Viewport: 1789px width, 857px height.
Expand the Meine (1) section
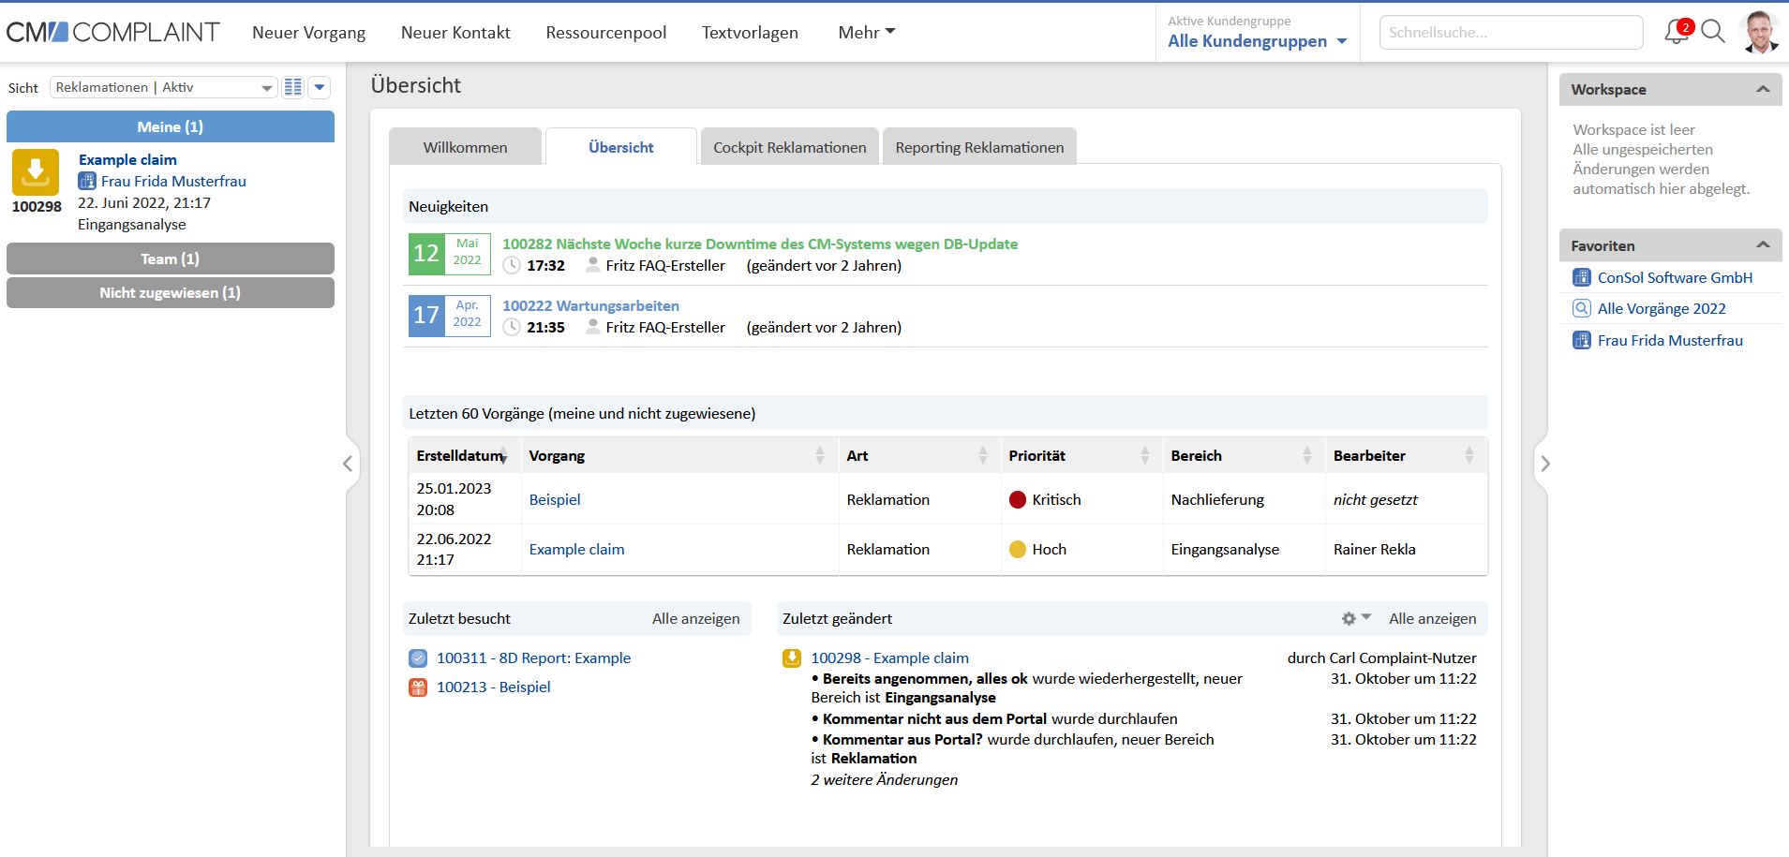[x=171, y=126]
